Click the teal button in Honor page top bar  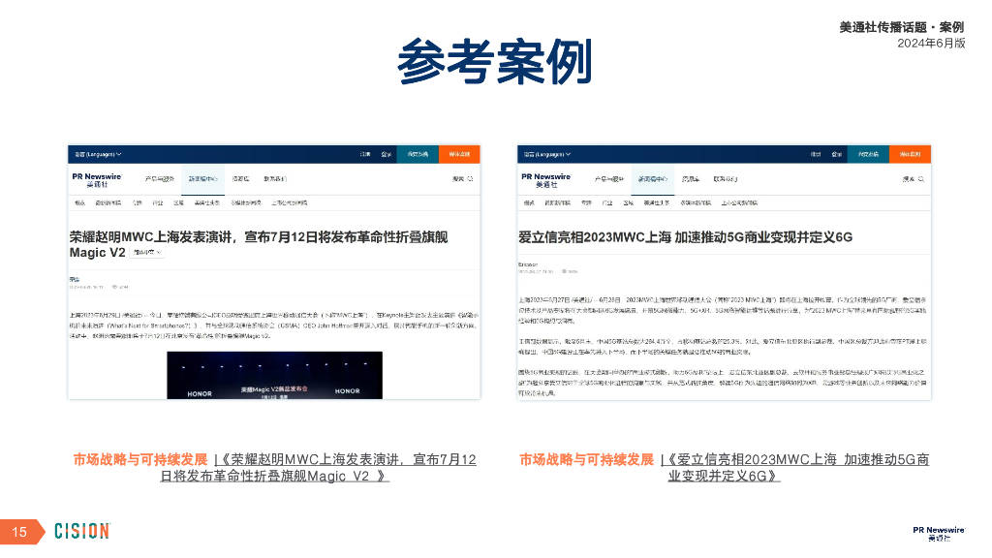coord(418,154)
